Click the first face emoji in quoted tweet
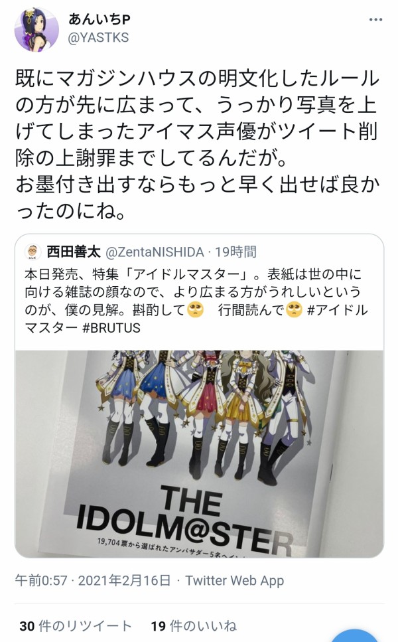The width and height of the screenshot is (398, 642). click(x=195, y=310)
